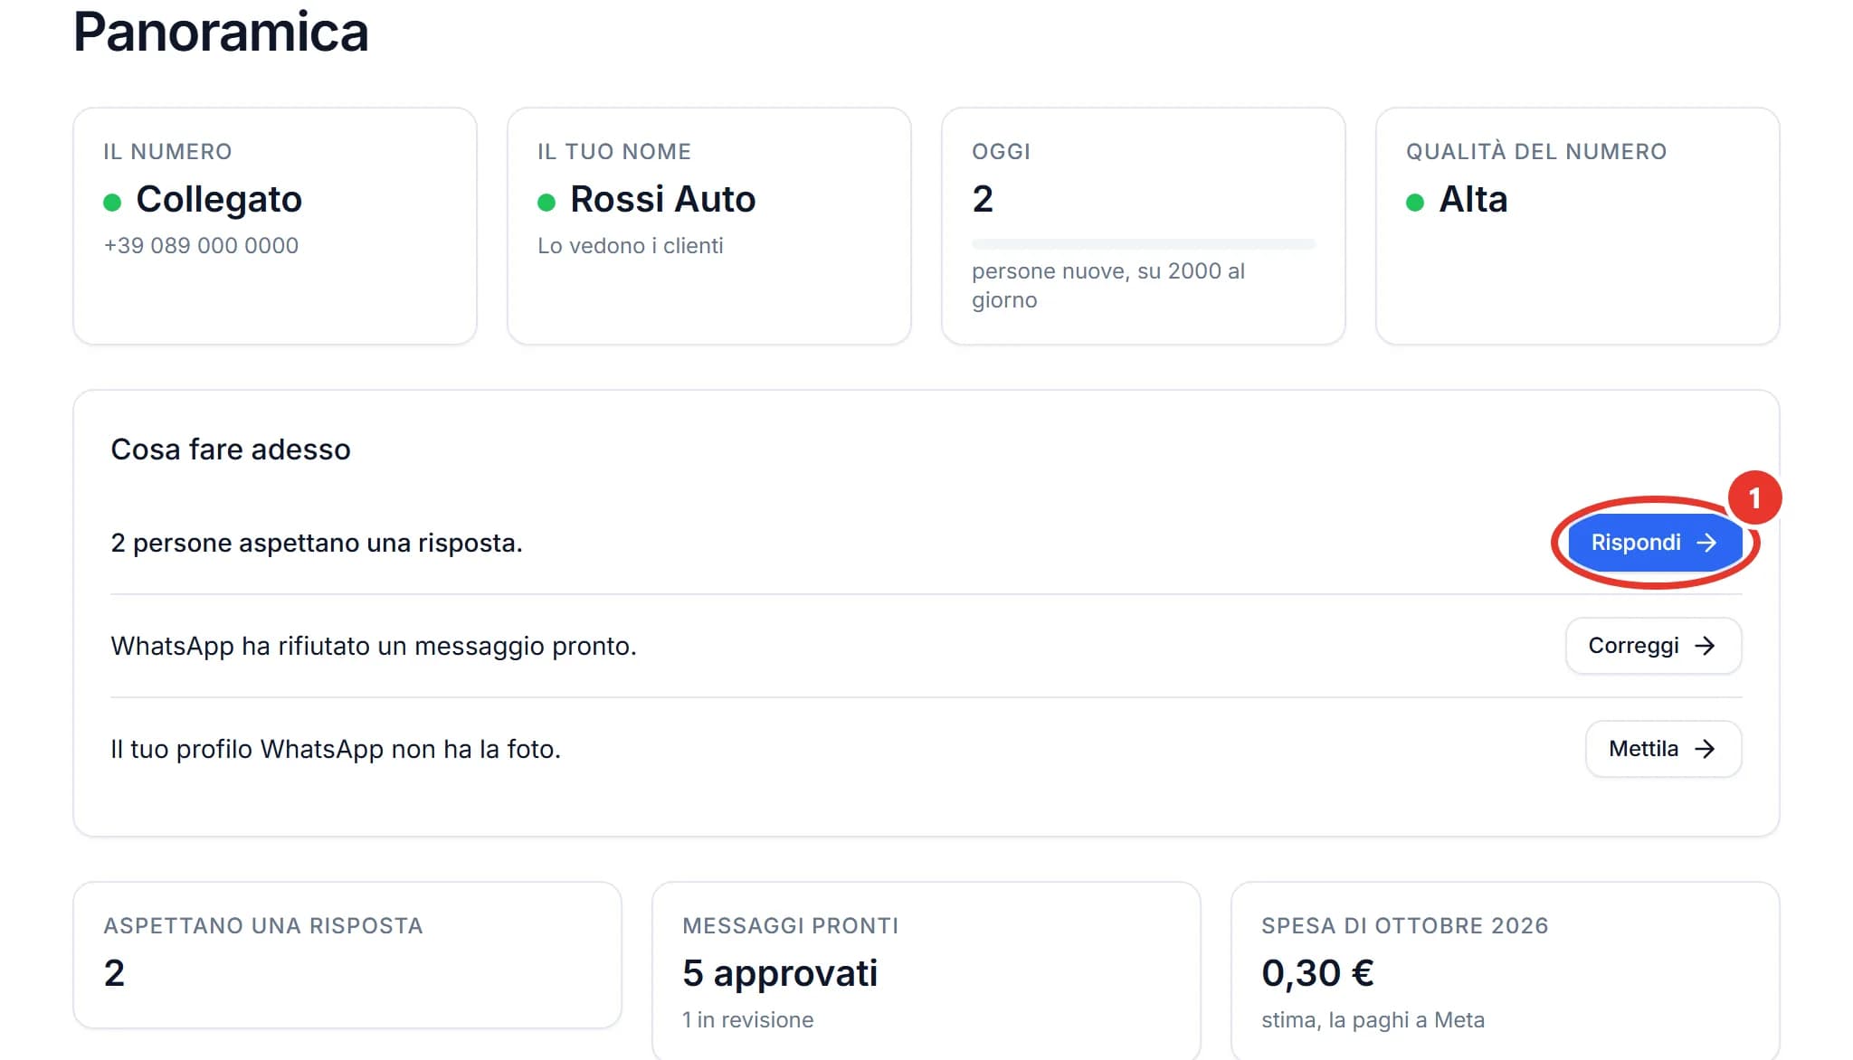1853x1060 pixels.
Task: Click '2 persone aspettano una risposta.'
Action: tap(317, 543)
